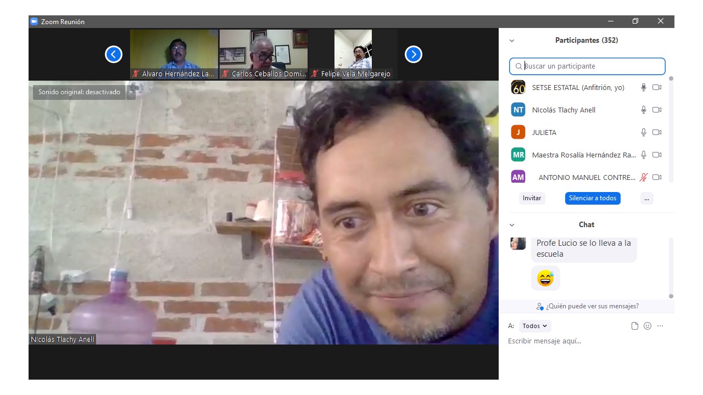Open Felipe Vela Melgarejo video thumbnail

(353, 54)
